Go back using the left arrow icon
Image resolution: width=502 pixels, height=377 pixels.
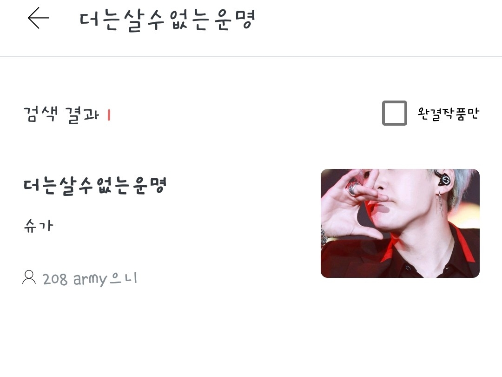(39, 18)
